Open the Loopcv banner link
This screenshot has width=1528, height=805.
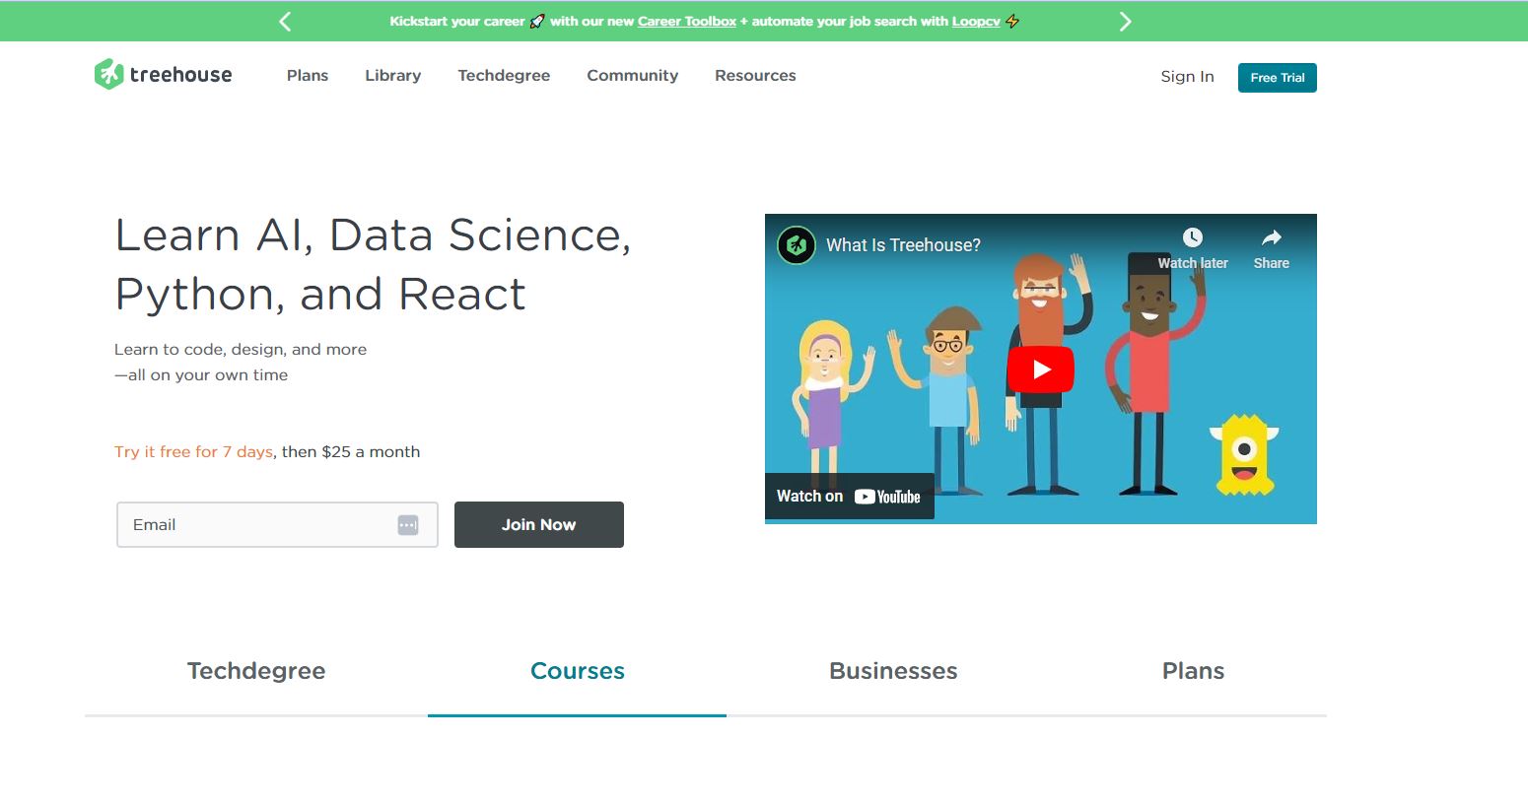(x=976, y=22)
